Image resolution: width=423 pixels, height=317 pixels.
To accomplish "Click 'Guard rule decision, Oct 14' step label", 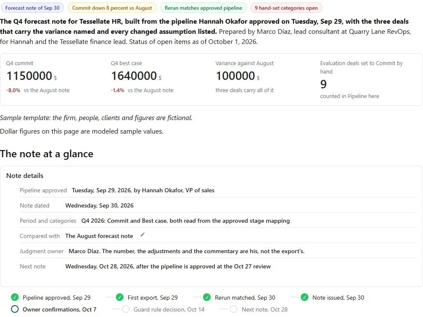I will [169, 309].
